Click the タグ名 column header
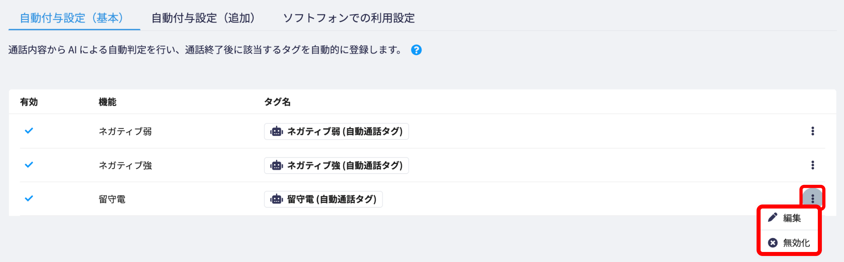The width and height of the screenshot is (844, 262). [277, 102]
